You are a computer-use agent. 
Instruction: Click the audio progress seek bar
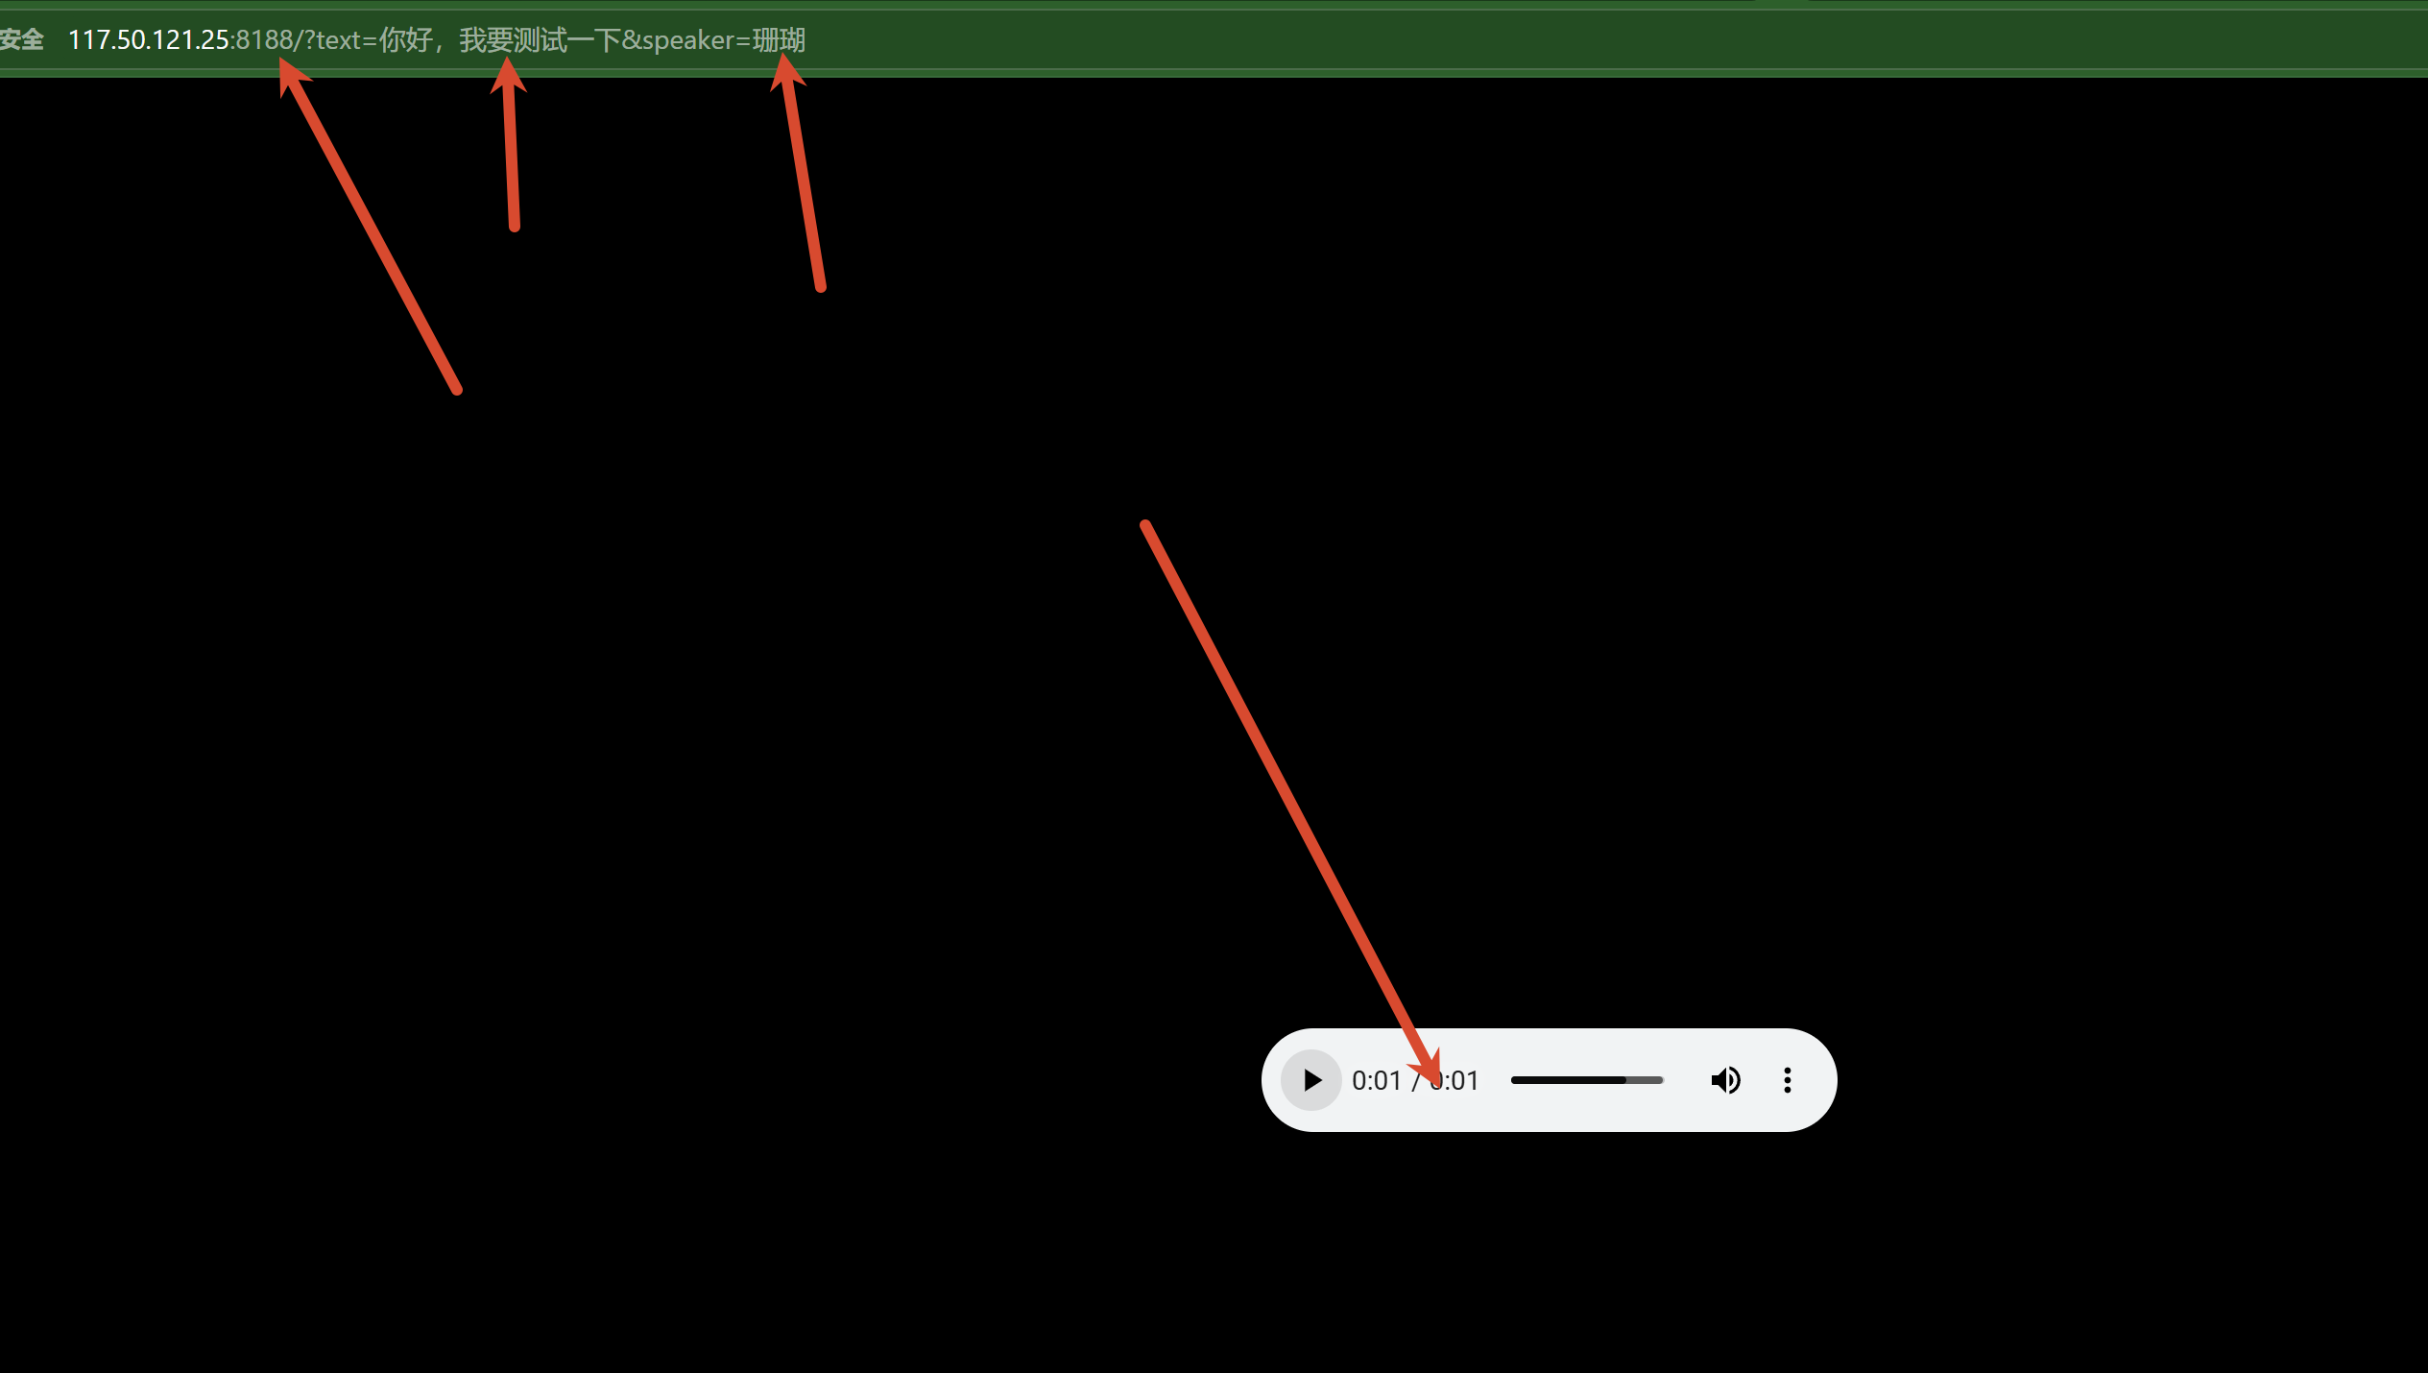(1586, 1079)
